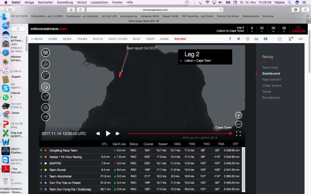This screenshot has width=311, height=194.
Task: Toggle the route curve tool icon
Action: click(x=45, y=75)
